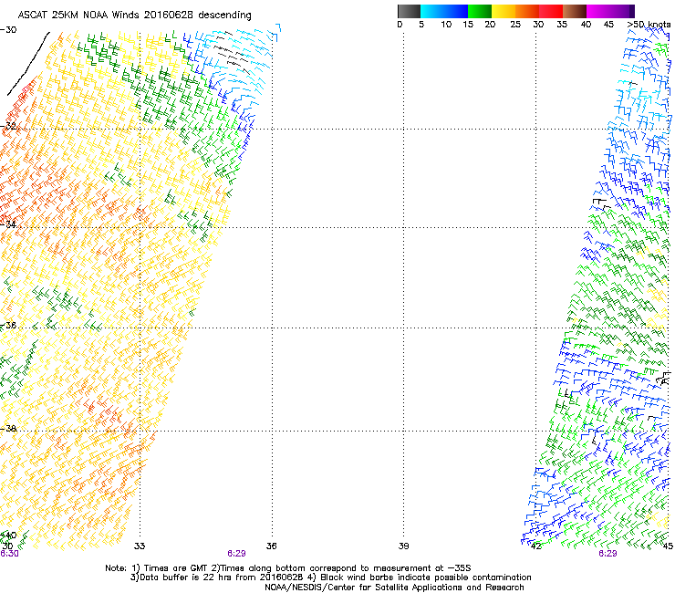The width and height of the screenshot is (675, 593).
Task: Click the title text 'ASCAT 25KM NOAA Winds'
Action: 79,15
